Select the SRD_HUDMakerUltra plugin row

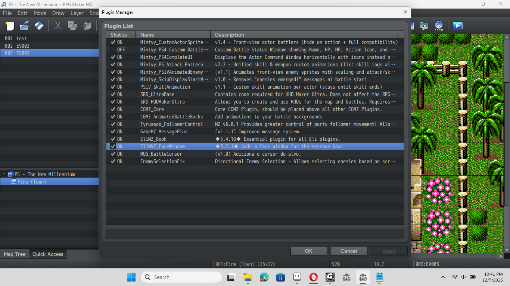[x=255, y=102]
